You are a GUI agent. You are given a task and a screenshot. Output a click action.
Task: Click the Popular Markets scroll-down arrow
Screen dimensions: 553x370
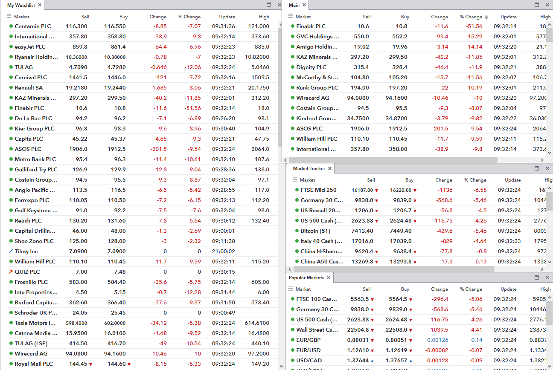pos(549,366)
